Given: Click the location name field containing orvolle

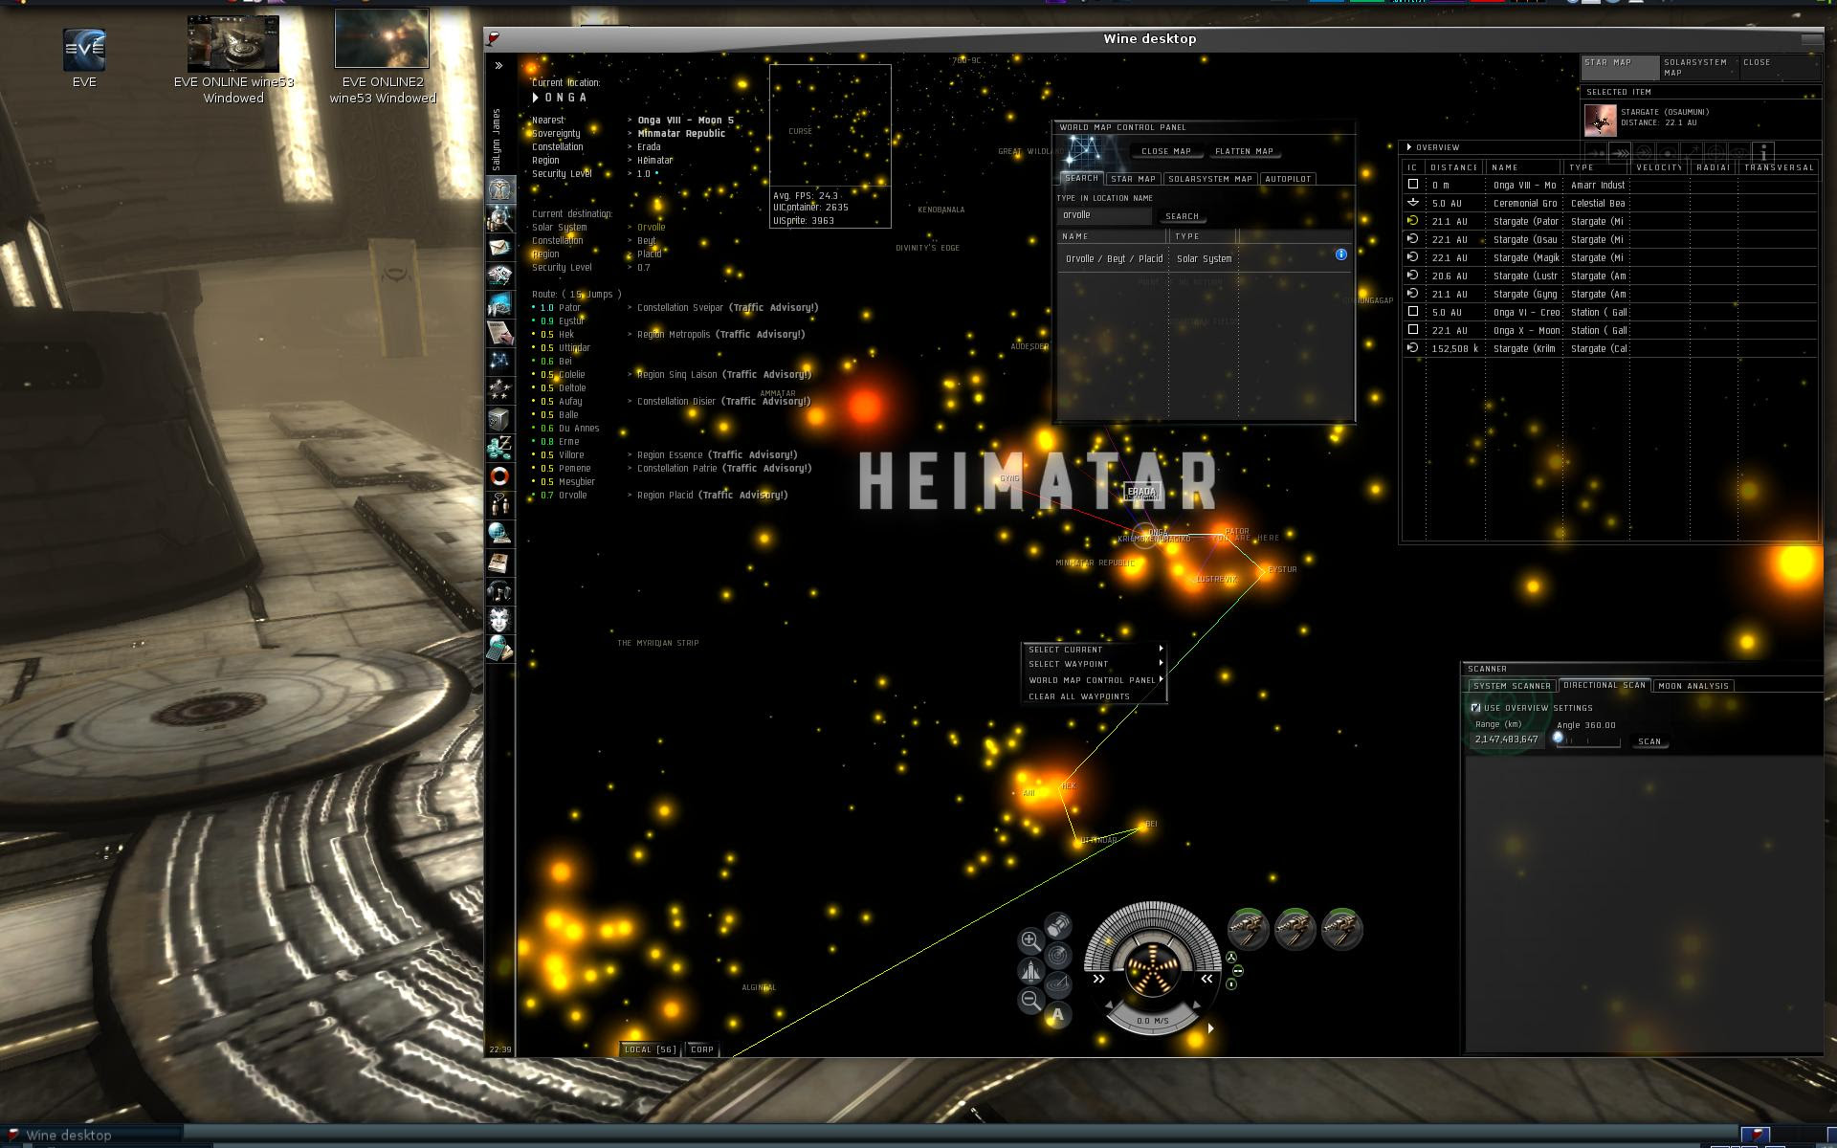Looking at the screenshot, I should click(x=1104, y=215).
